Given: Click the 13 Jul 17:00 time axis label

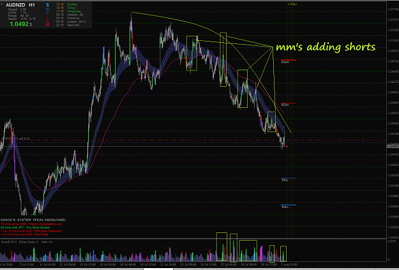Looking at the screenshot, I should click(x=87, y=265).
